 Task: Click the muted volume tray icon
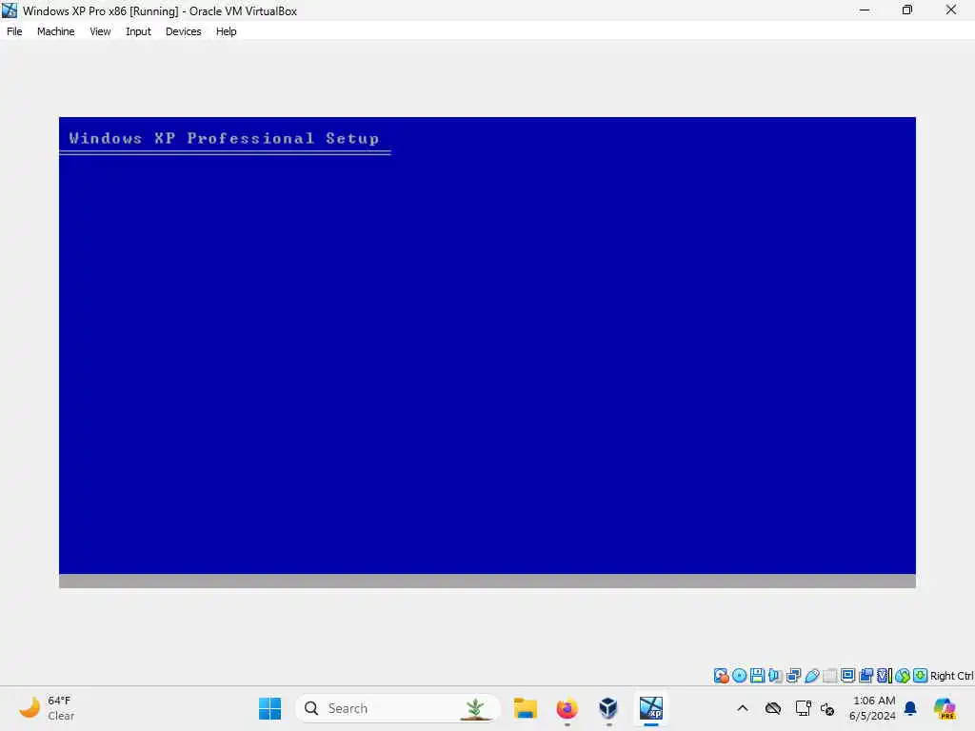pos(827,708)
